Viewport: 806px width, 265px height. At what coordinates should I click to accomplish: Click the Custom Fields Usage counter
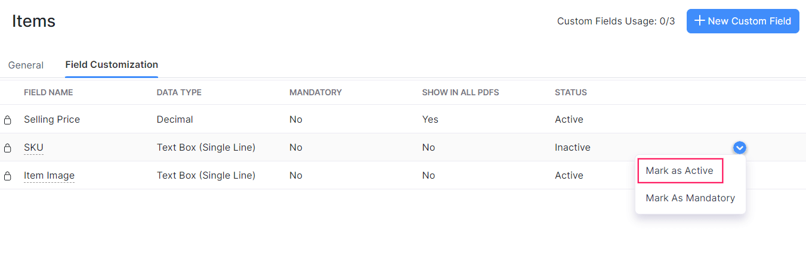[616, 21]
